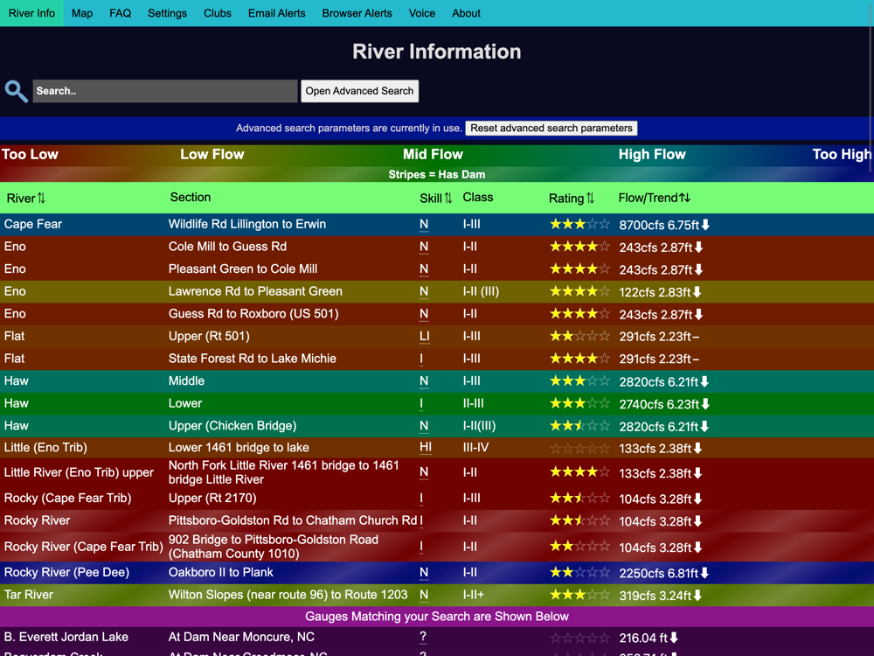The width and height of the screenshot is (874, 656).
Task: Expand Little River (Eno Trib) upper row
Action: coord(437,472)
